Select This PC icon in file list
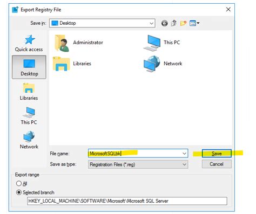The width and height of the screenshot is (256, 214). tap(152, 43)
